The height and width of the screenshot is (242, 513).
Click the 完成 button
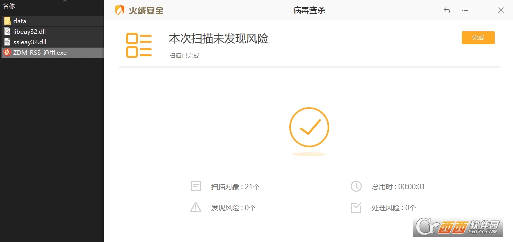tap(478, 38)
